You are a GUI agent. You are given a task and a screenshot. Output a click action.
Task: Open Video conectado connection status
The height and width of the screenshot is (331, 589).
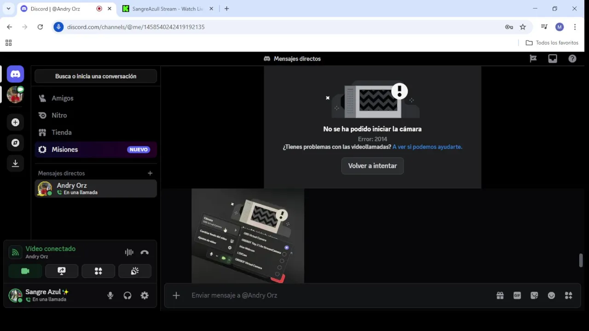[x=50, y=249]
